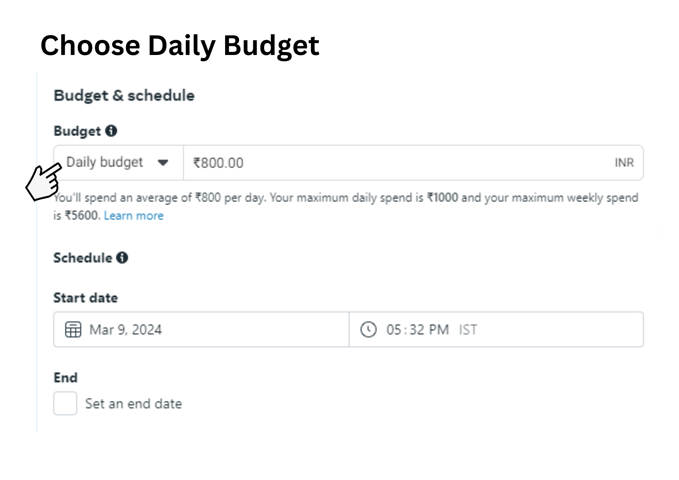Open the calendar icon in Start date
Viewport: 679px width, 480px height.
[x=73, y=330]
